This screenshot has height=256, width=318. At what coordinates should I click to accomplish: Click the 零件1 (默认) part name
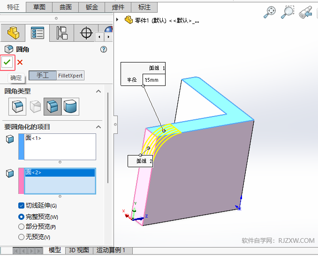[151, 21]
